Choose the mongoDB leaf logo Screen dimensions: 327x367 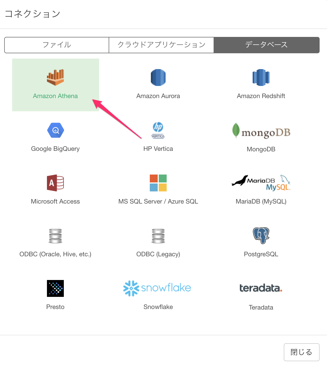tap(261, 131)
